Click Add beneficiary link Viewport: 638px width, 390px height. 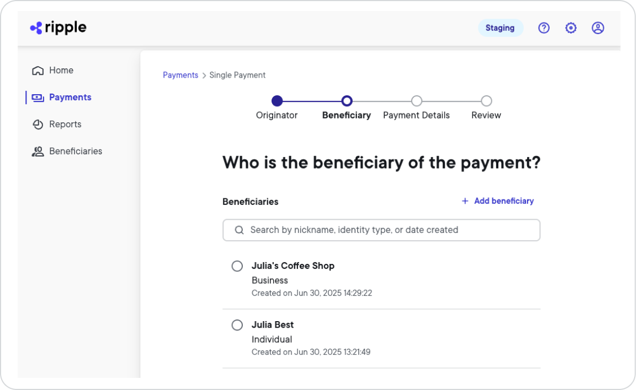pos(498,201)
